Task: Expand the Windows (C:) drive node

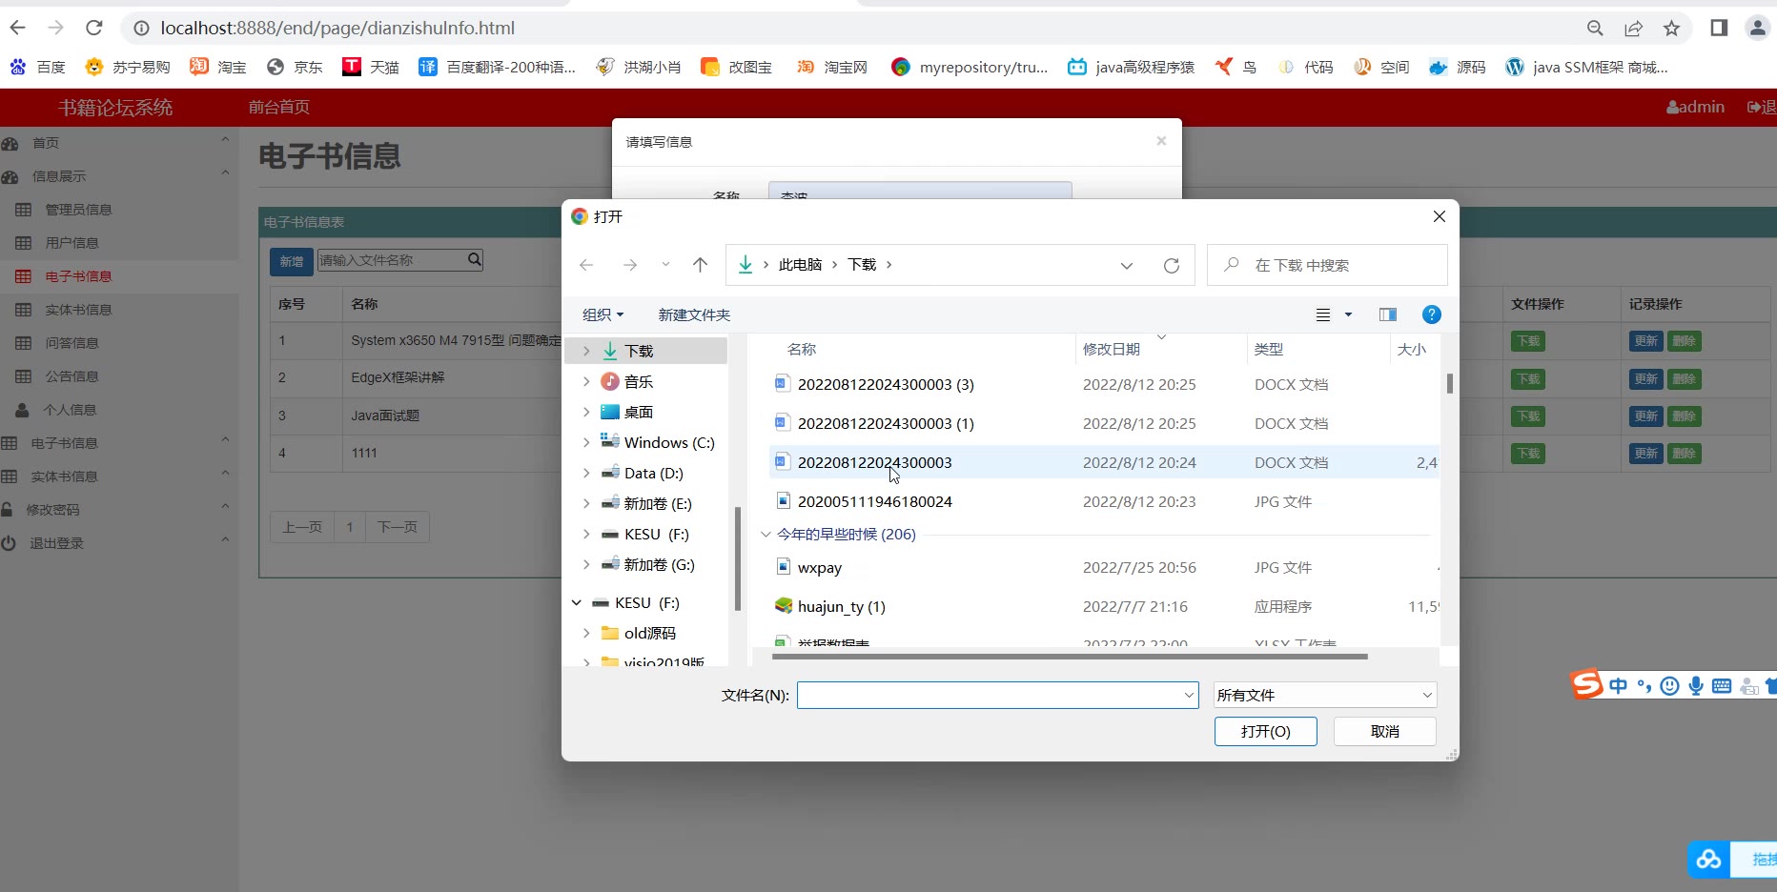Action: 586,442
